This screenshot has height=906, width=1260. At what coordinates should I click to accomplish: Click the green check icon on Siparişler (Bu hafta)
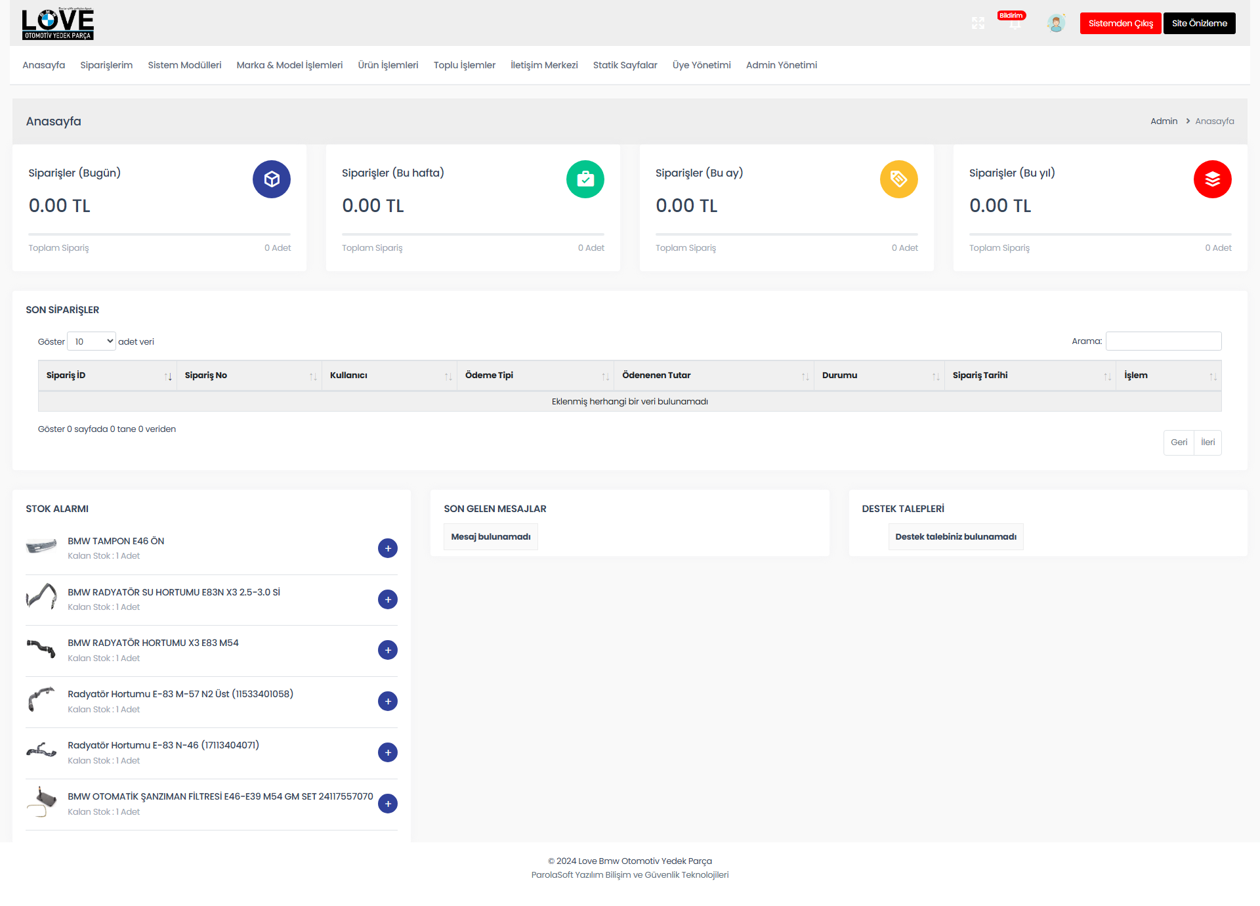pyautogui.click(x=585, y=179)
